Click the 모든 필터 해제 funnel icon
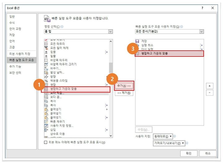 click(x=46, y=48)
